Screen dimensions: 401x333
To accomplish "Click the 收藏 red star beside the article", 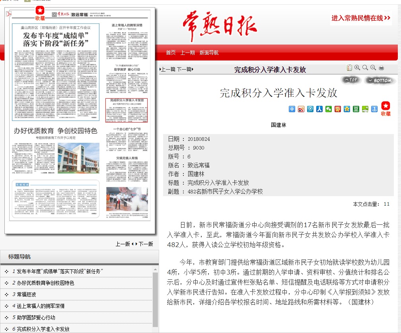I will tap(385, 109).
